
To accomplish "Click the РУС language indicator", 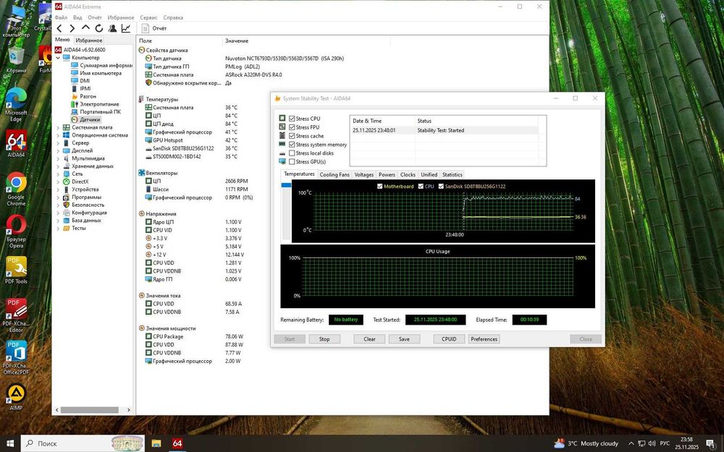I will (665, 444).
